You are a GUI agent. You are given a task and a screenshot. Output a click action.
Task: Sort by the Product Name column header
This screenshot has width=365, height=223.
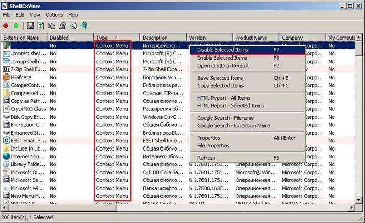(256, 38)
